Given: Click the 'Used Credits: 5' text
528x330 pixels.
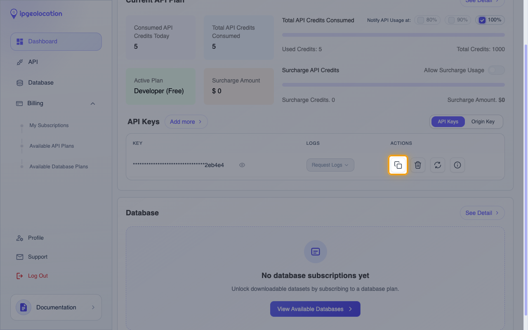Looking at the screenshot, I should point(302,49).
